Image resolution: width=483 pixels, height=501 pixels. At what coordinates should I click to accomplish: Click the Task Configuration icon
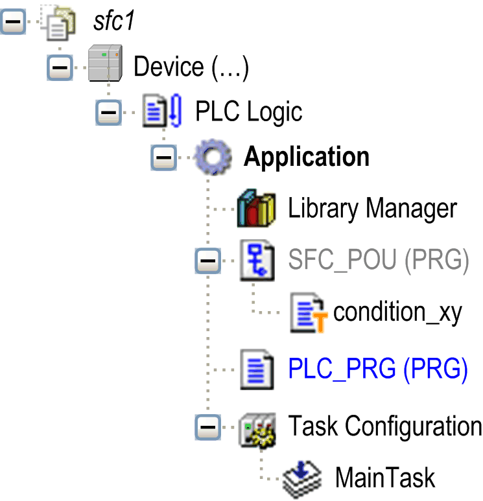(x=256, y=427)
